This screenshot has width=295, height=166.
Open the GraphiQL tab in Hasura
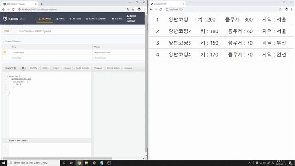pos(45,19)
